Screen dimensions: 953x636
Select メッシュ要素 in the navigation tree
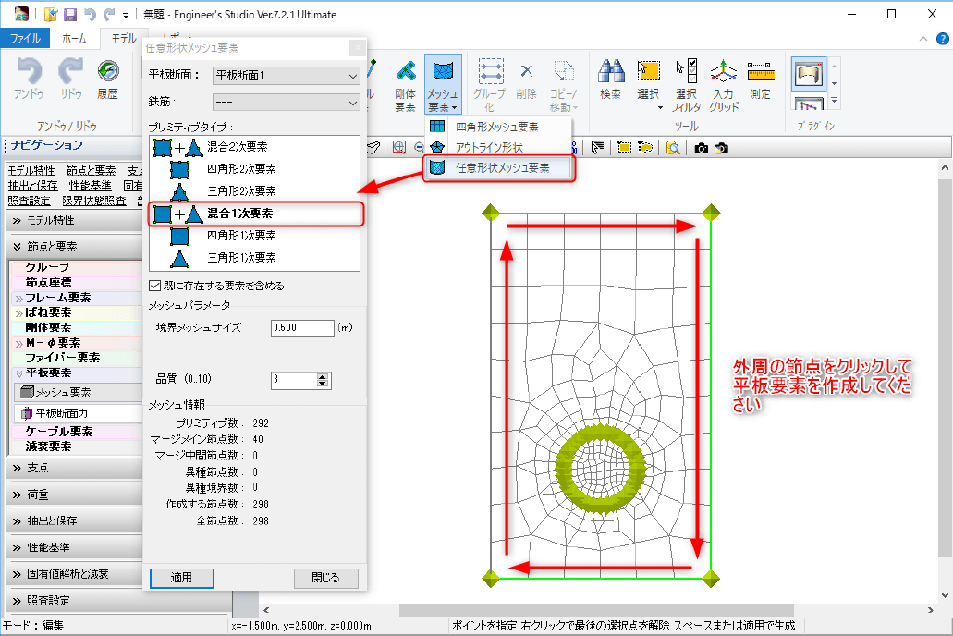(78, 392)
